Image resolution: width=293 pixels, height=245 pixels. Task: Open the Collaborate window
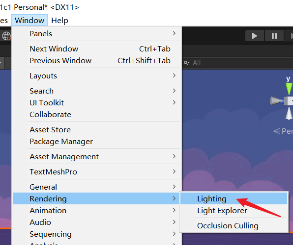[x=96, y=114]
